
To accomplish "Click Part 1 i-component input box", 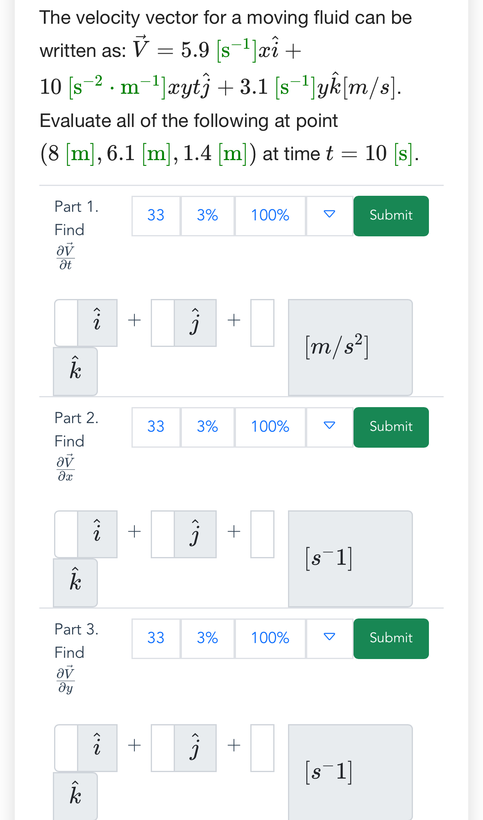I will (x=66, y=323).
